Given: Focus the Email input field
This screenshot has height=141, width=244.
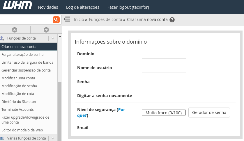Looking at the screenshot, I should (x=164, y=128).
